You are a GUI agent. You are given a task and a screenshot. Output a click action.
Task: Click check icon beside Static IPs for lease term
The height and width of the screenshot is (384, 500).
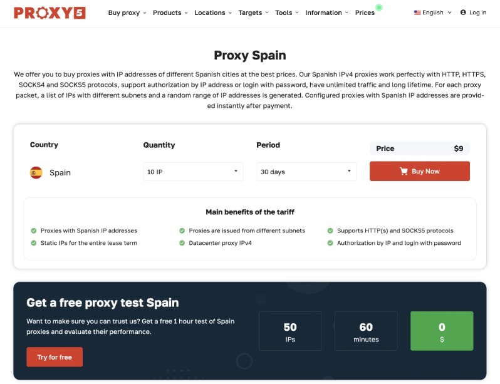pyautogui.click(x=33, y=243)
